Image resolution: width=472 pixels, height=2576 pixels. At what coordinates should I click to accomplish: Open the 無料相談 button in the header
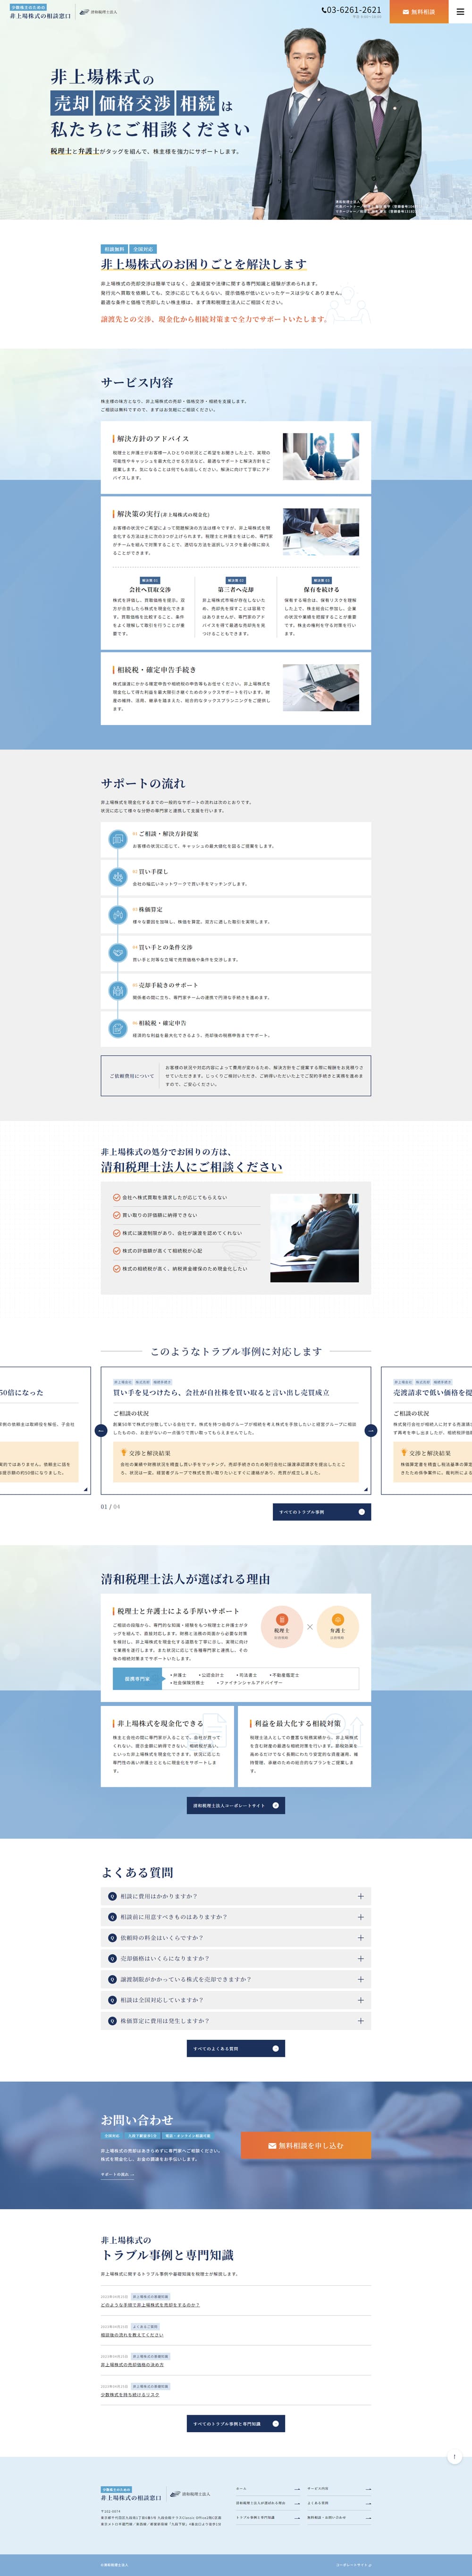(x=418, y=12)
